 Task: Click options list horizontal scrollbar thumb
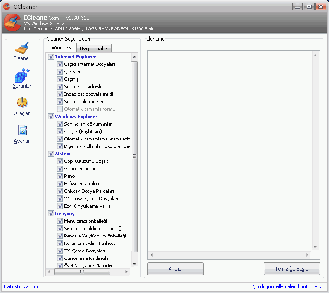[82, 272]
